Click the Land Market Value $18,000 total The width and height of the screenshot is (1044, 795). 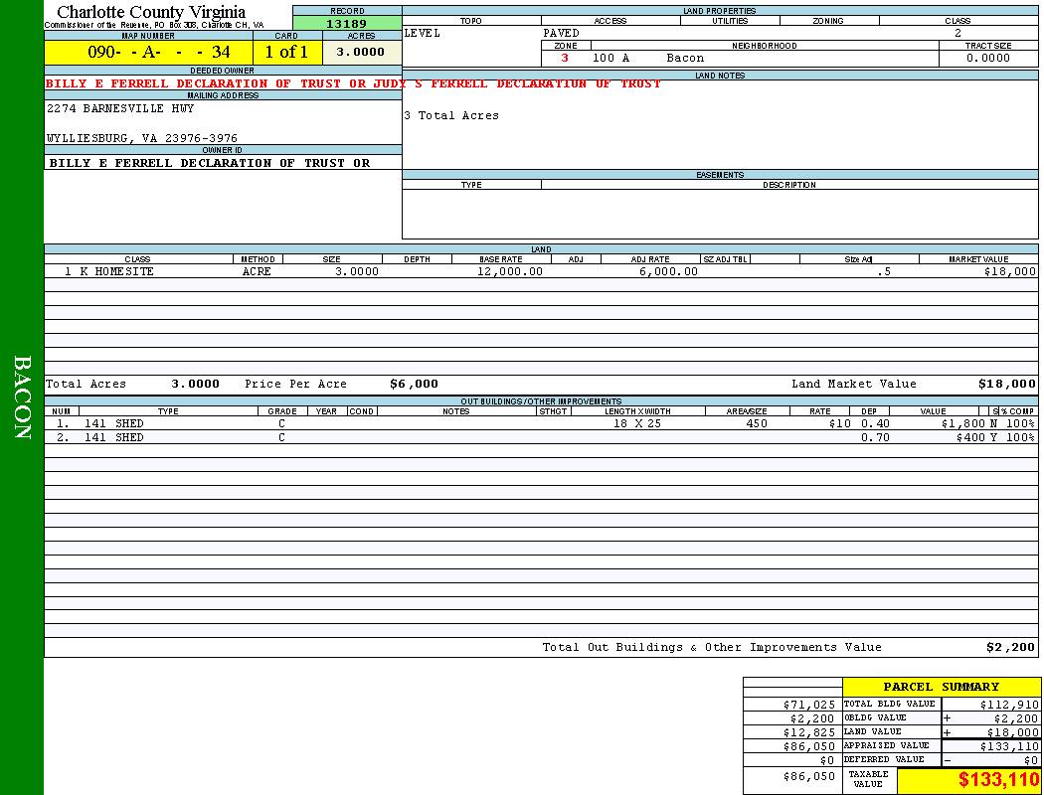pyautogui.click(x=1006, y=384)
